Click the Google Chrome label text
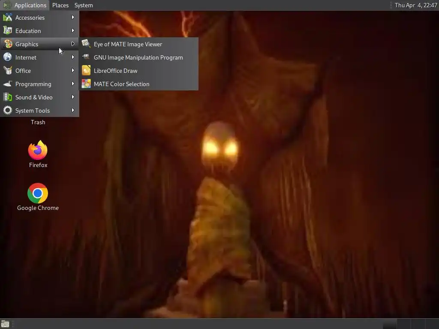439x329 pixels. coord(38,208)
